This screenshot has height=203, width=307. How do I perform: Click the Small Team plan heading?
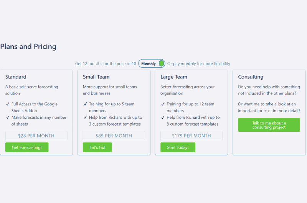(96, 77)
